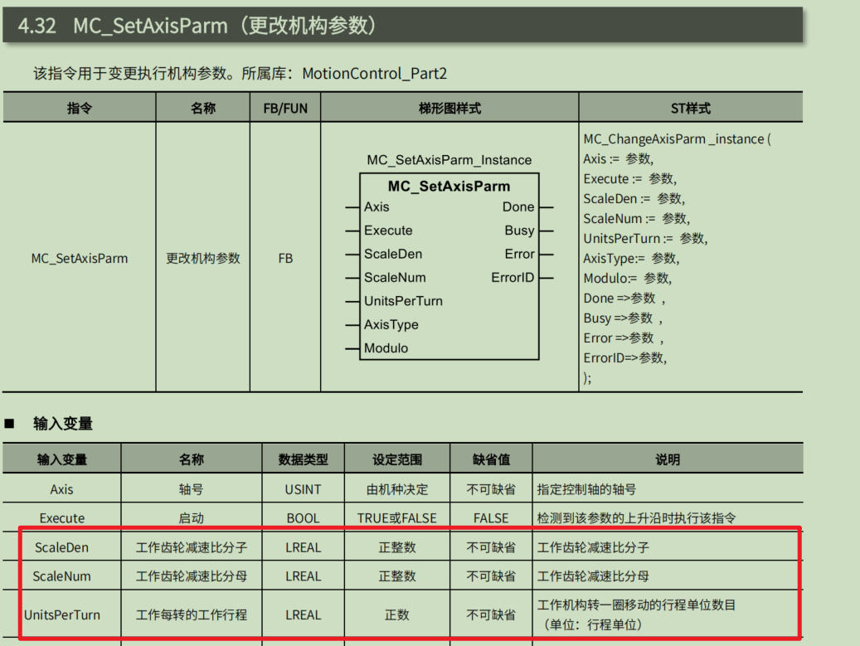The width and height of the screenshot is (860, 646).
Task: Click the black square bullet beside 输入变量
Action: tap(10, 424)
